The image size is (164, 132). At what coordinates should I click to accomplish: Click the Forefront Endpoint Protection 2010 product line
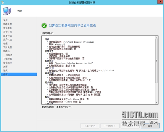(x=71, y=63)
